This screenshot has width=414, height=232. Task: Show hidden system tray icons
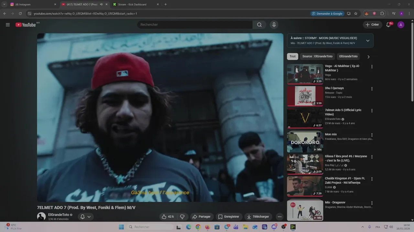(x=362, y=227)
